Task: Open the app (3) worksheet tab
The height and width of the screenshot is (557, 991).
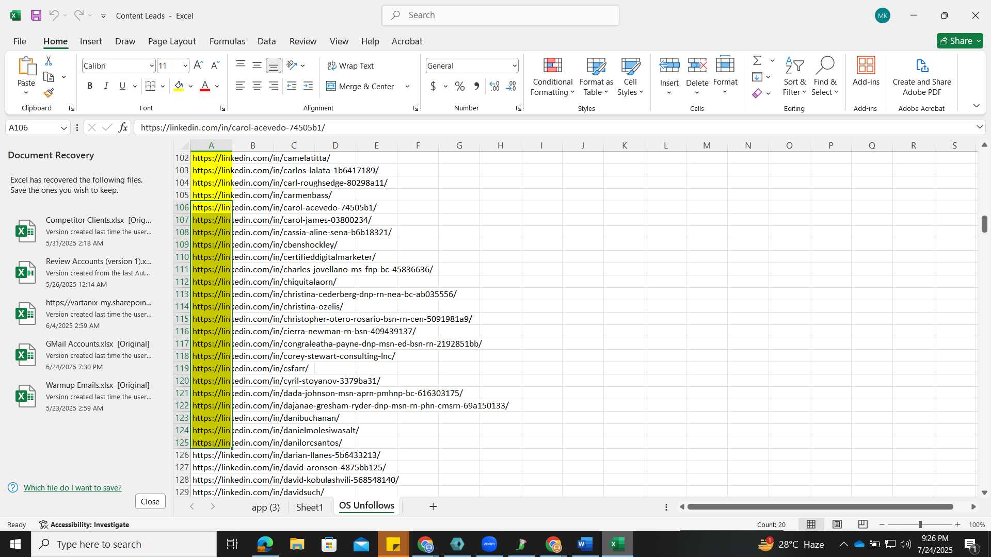Action: coord(266,507)
